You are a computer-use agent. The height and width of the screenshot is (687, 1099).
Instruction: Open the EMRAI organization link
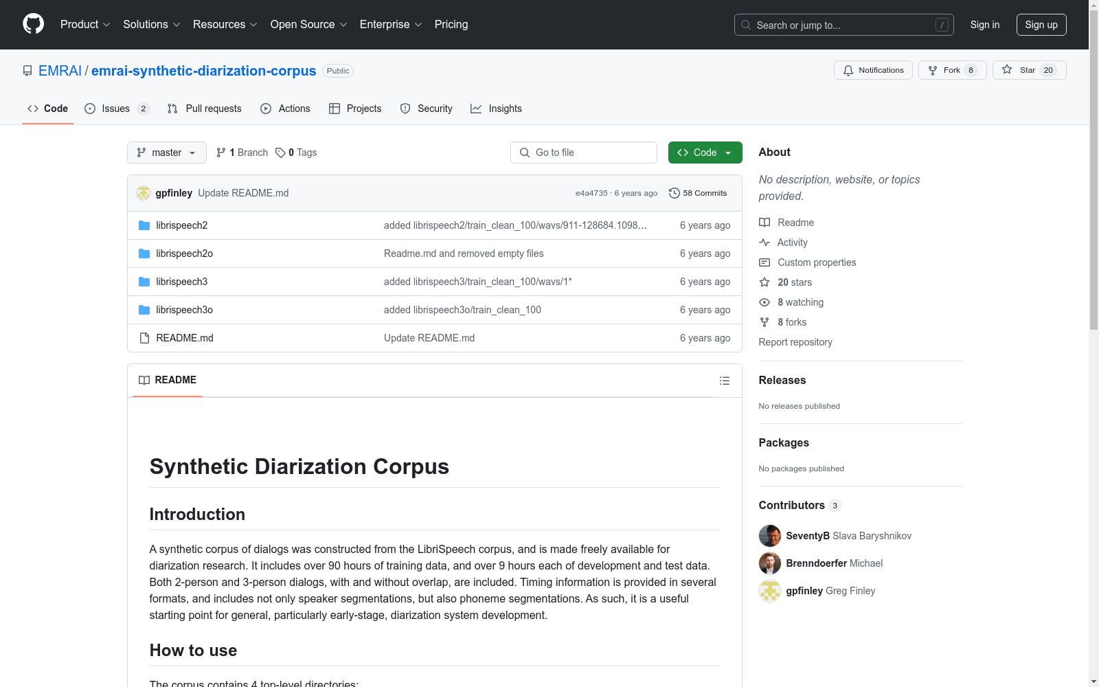[x=60, y=71]
